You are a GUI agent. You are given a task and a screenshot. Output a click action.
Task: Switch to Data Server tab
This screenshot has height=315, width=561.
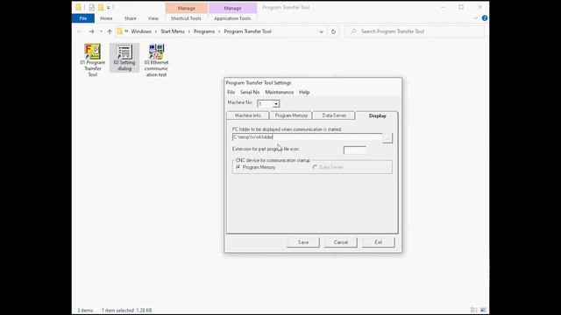point(334,115)
